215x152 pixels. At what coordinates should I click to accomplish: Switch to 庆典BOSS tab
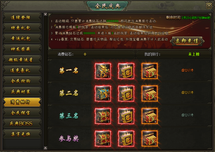click(x=22, y=123)
